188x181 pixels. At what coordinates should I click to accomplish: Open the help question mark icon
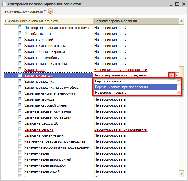[50, 11]
